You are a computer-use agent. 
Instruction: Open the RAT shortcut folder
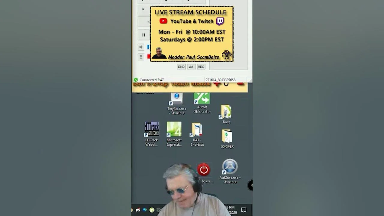197,130
